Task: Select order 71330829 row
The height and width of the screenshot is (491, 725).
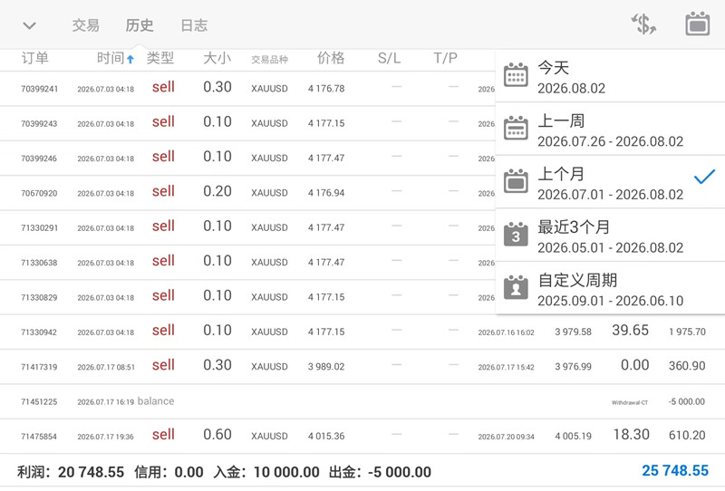Action: coord(247,297)
